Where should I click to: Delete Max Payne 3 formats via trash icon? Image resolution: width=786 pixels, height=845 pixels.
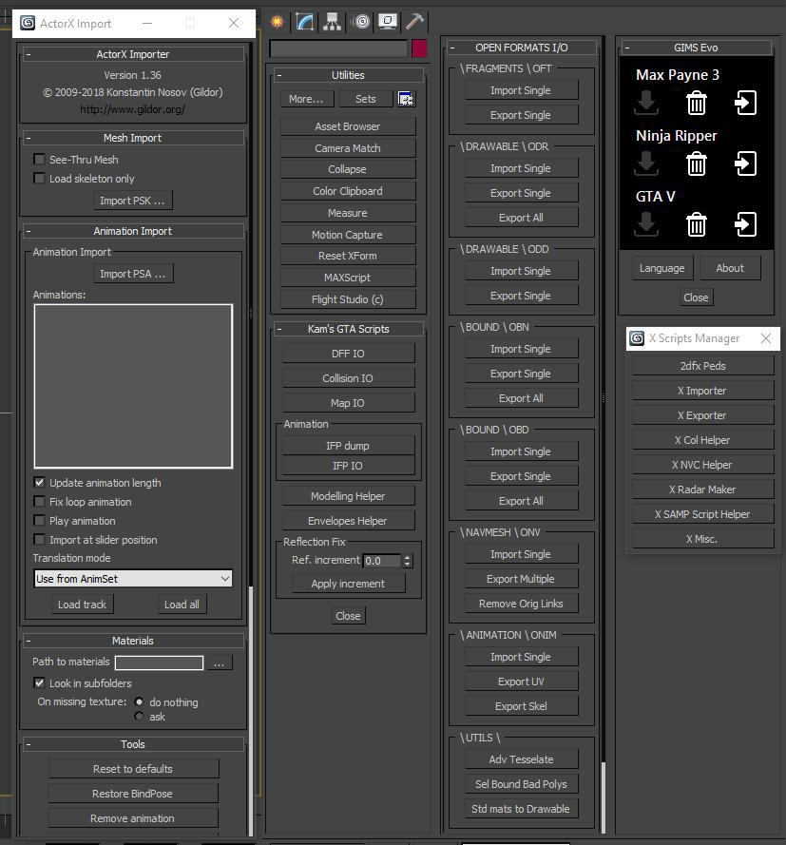(697, 102)
